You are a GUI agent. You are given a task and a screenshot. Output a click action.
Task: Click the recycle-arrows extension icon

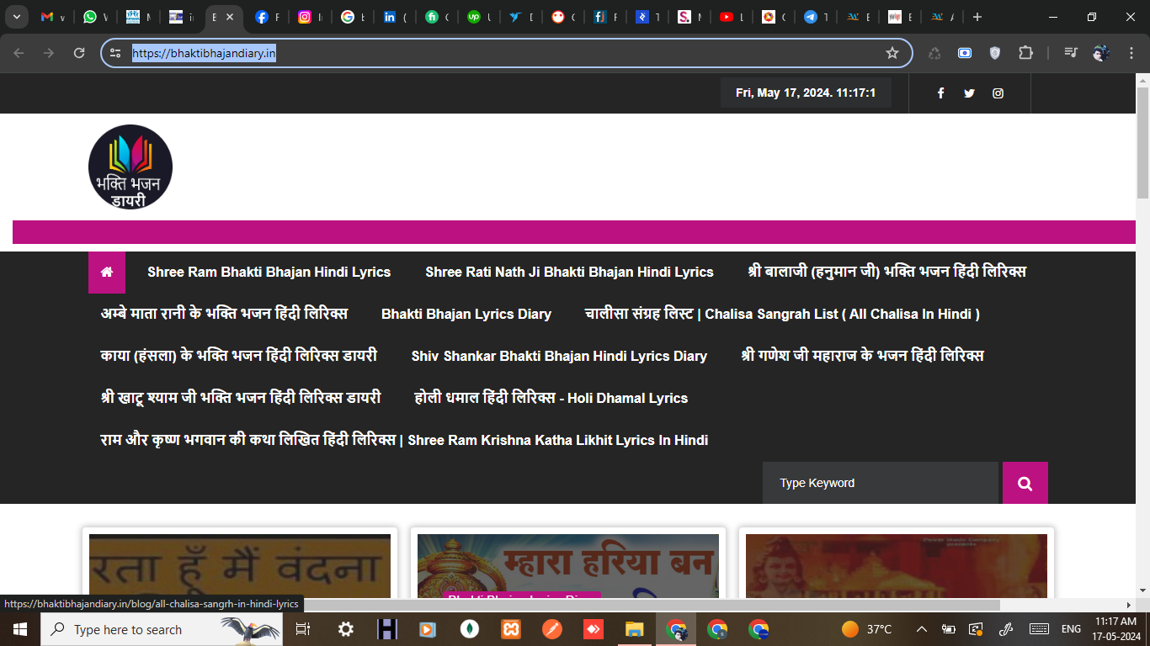(x=934, y=53)
